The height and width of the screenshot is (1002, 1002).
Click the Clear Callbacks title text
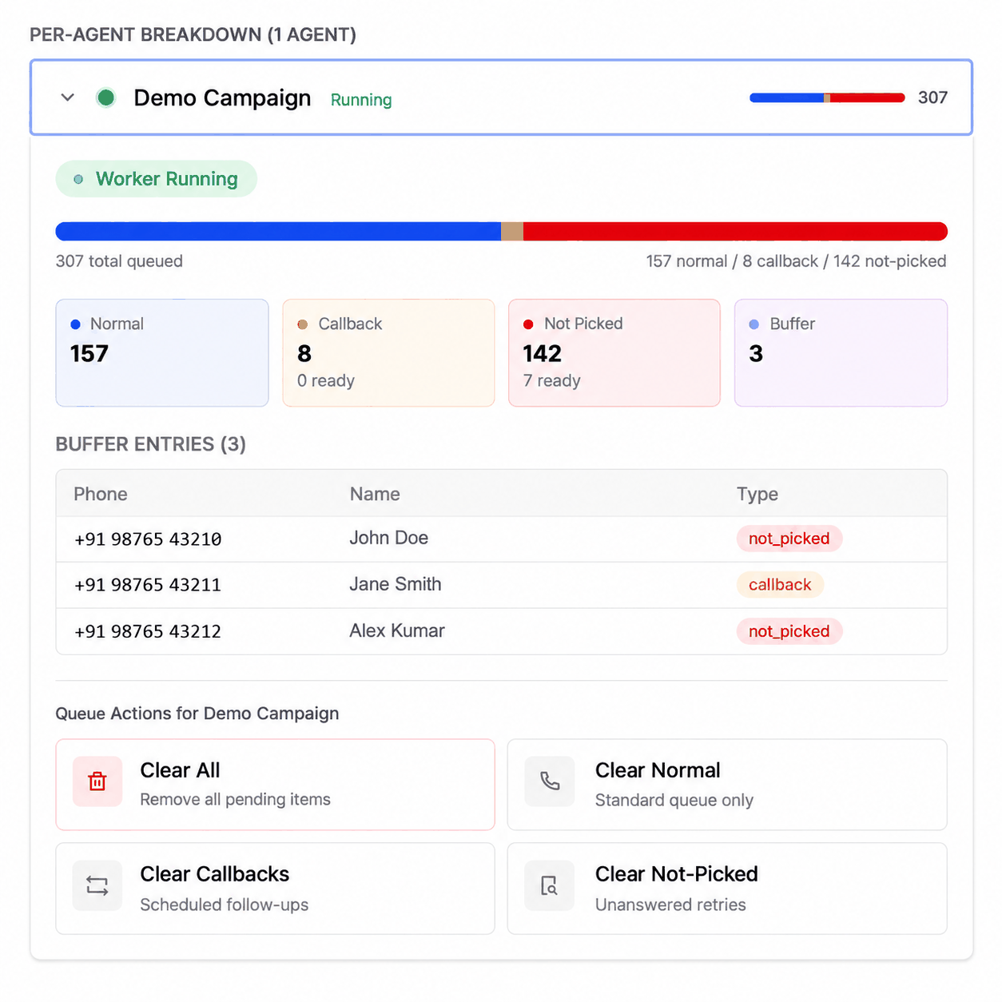coord(214,874)
